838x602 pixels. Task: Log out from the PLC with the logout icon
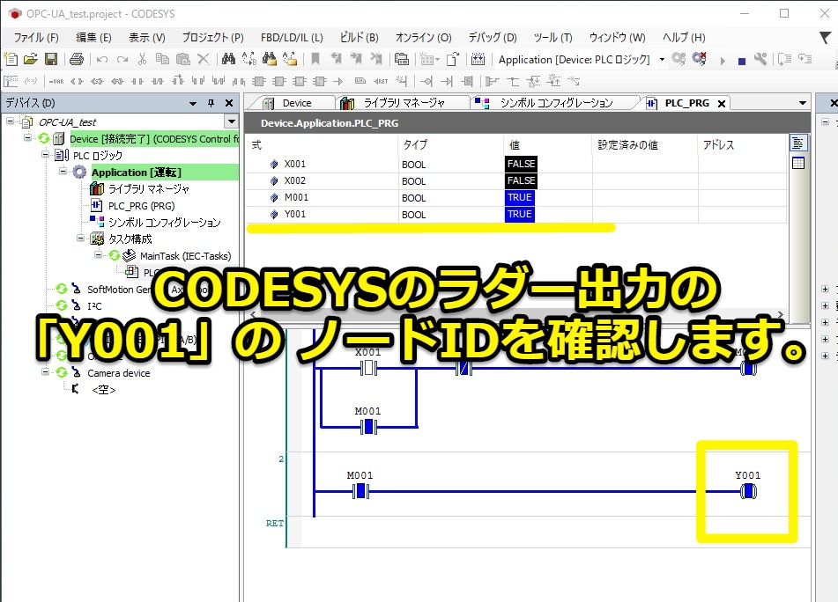point(699,60)
